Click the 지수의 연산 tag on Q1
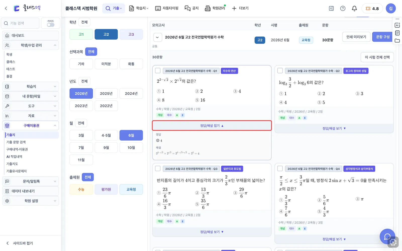This screenshot has width=402, height=251. 229,71
